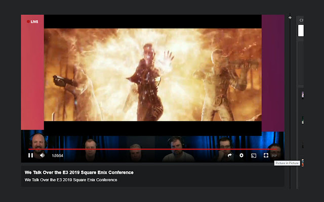The height and width of the screenshot is (202, 324).
Task: Click the video description line under the title
Action: [71, 180]
